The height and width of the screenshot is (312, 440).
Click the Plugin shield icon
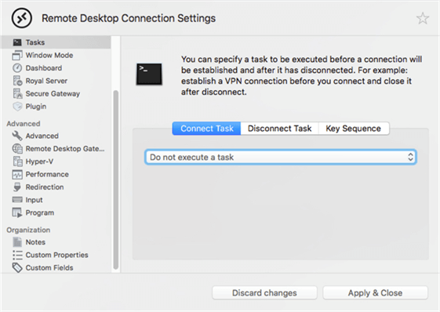(x=17, y=107)
